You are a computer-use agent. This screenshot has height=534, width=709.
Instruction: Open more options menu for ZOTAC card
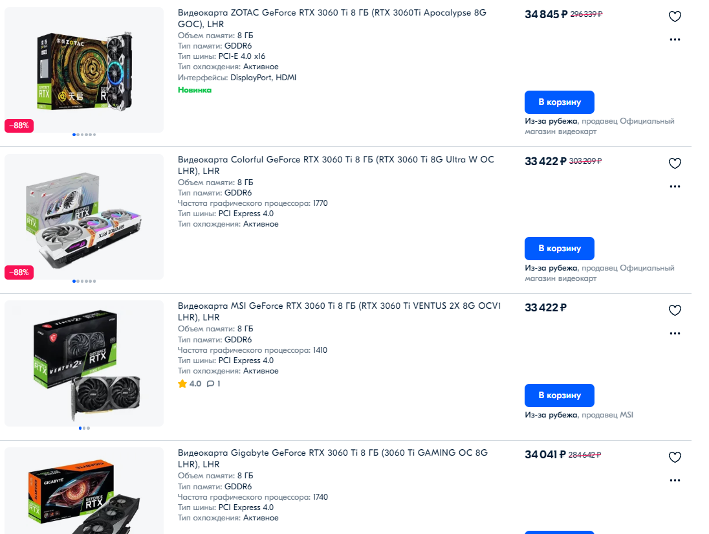click(675, 39)
